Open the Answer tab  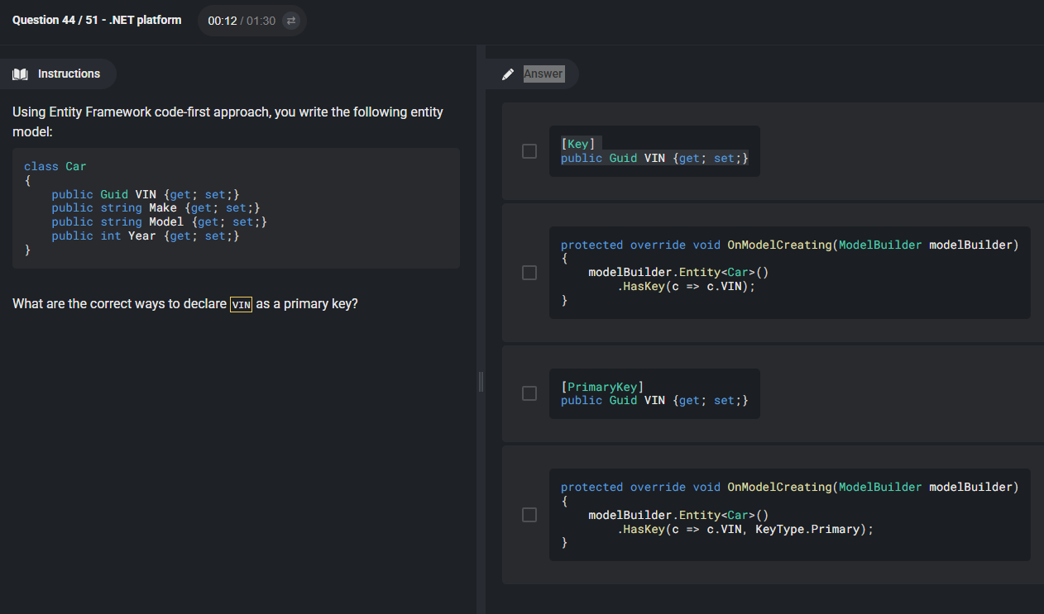coord(532,74)
